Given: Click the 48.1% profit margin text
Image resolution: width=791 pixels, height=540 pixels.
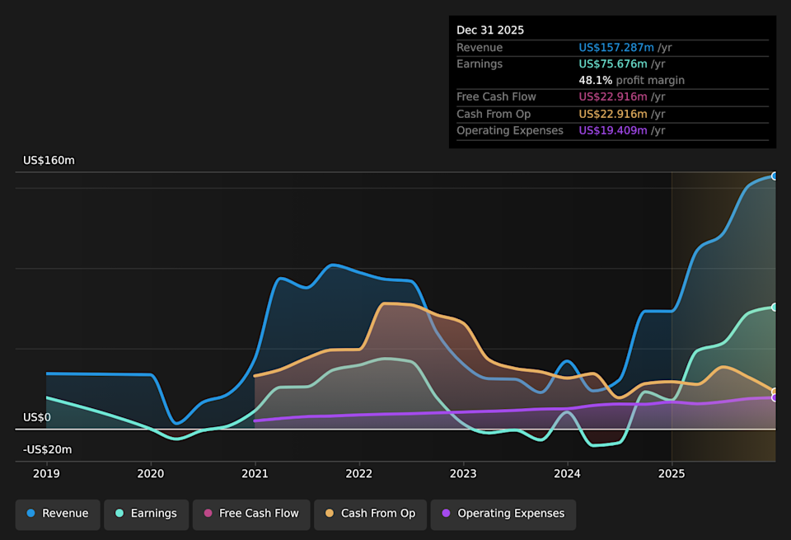Looking at the screenshot, I should click(x=631, y=80).
